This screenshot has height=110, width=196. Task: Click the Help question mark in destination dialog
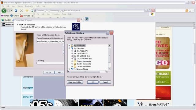(x=107, y=33)
